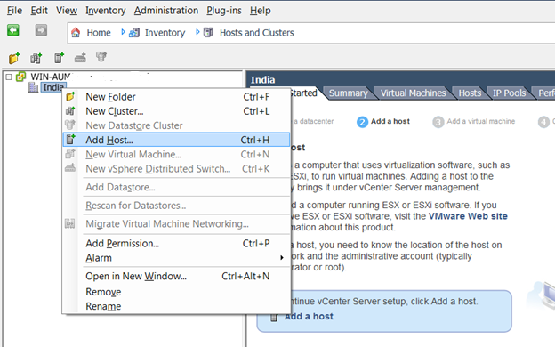
Task: Switch to the Virtual Machines tab
Action: [x=413, y=93]
